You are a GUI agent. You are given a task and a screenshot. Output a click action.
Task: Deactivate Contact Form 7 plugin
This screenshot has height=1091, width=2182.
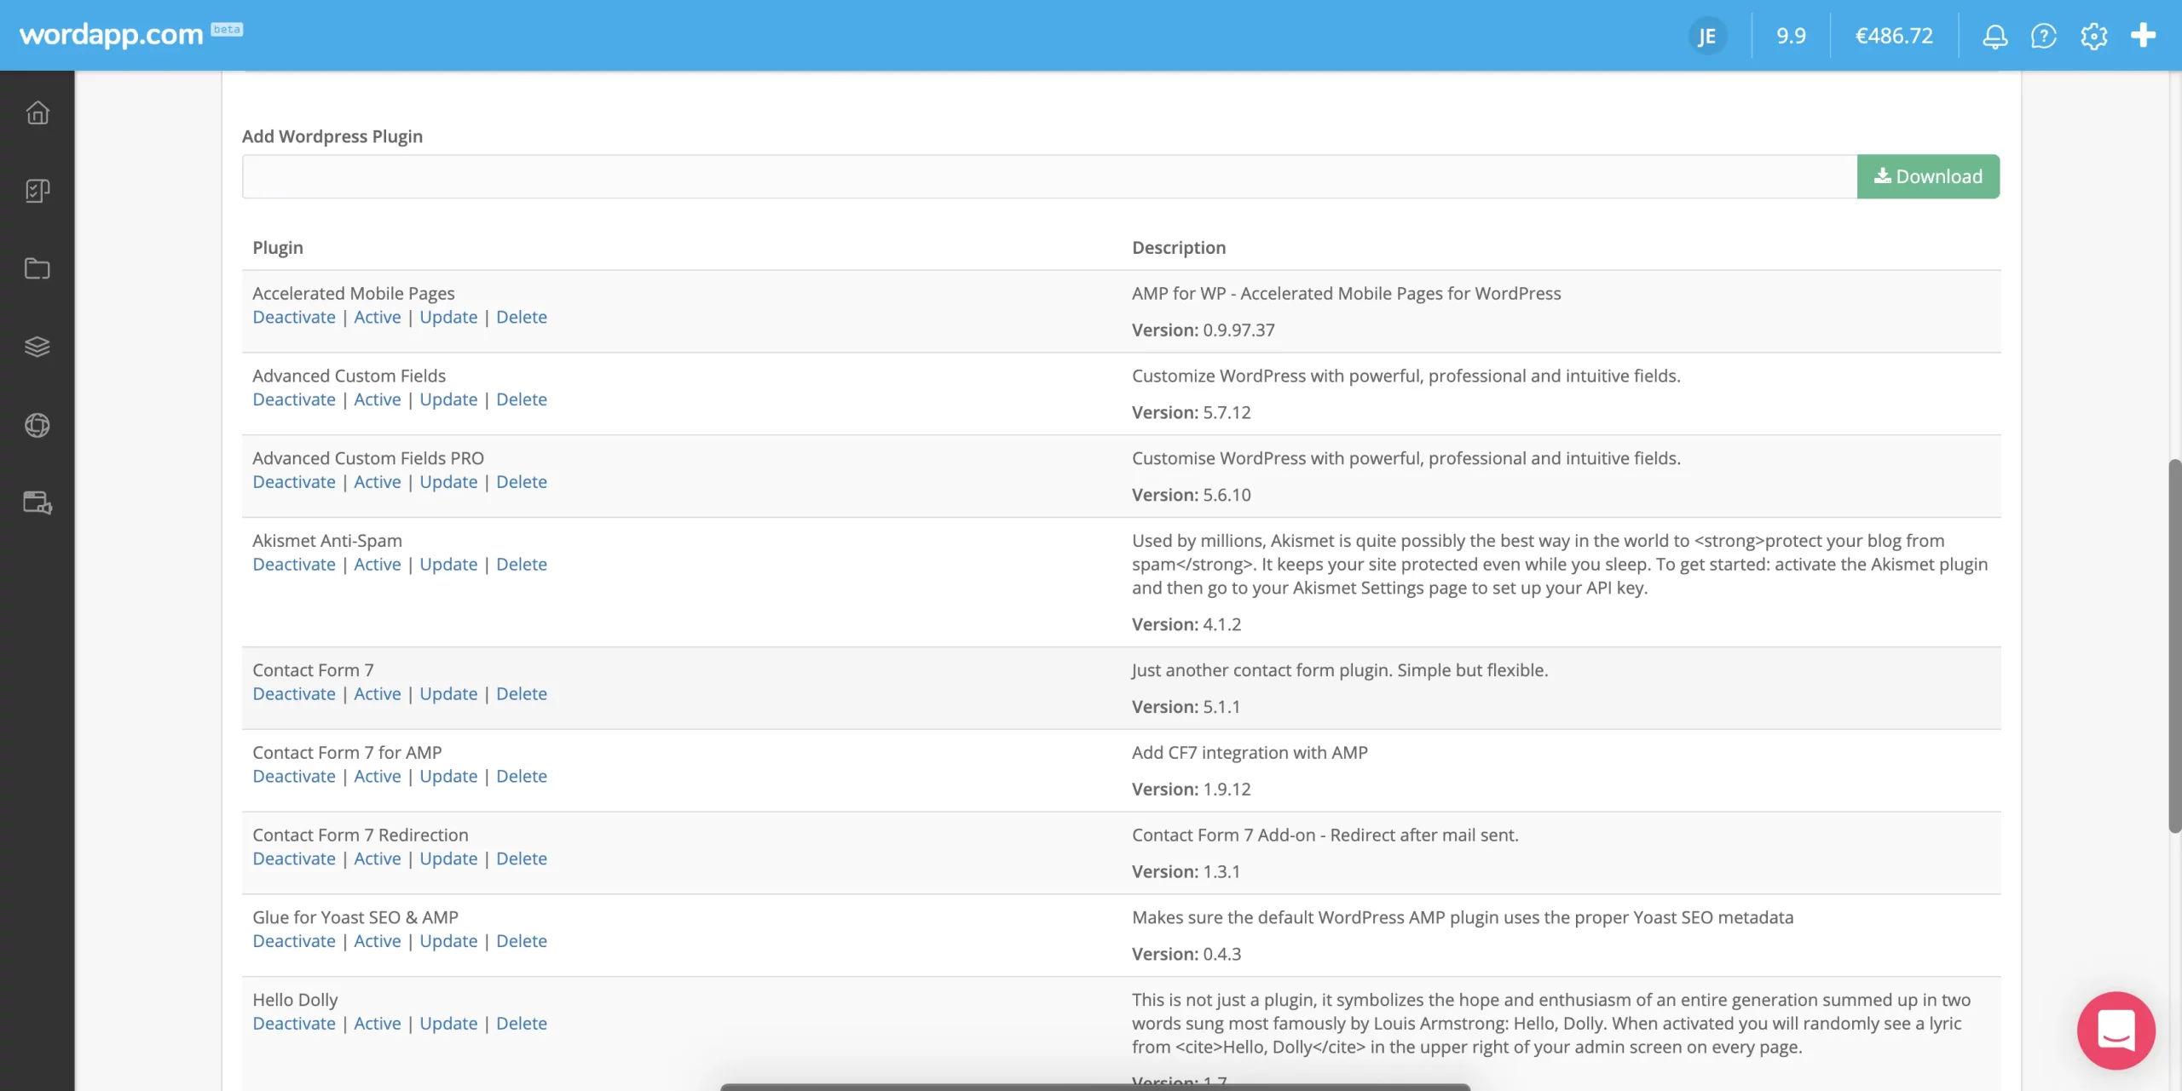(x=294, y=694)
